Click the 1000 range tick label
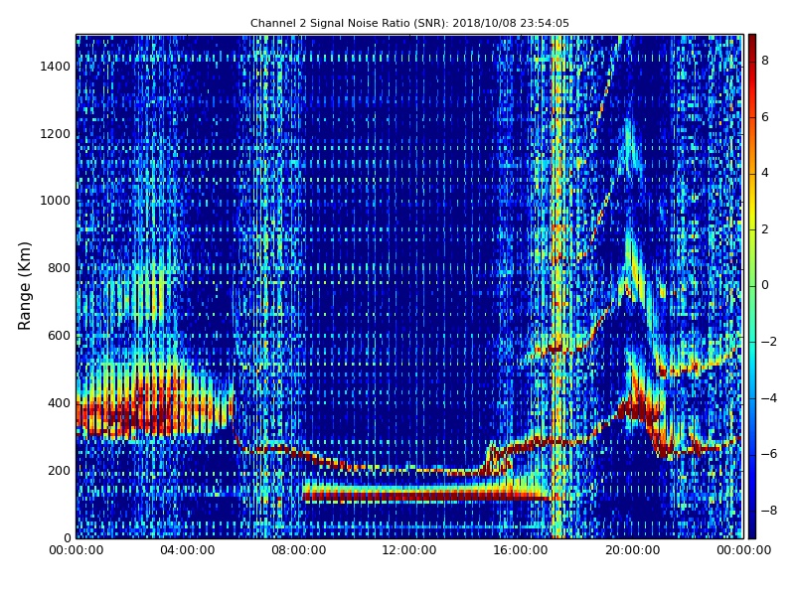This screenshot has height=596, width=795. tap(56, 201)
